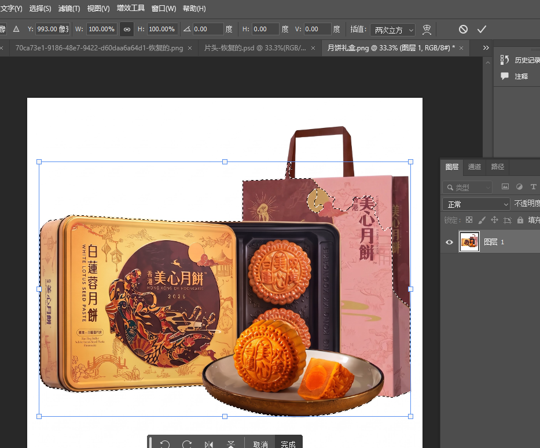Open the 选择(S) menu
Image resolution: width=540 pixels, height=448 pixels.
click(x=40, y=8)
